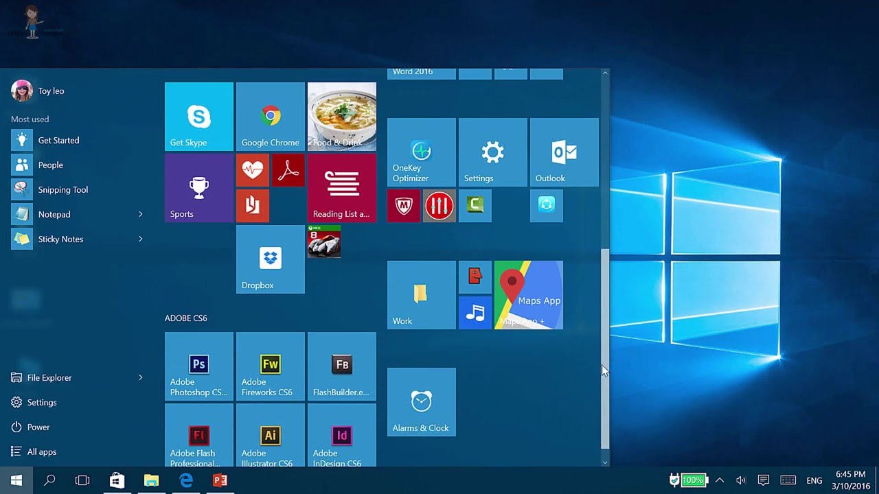This screenshot has height=494, width=879.
Task: Open the touch keyboard tray icon
Action: click(x=788, y=480)
